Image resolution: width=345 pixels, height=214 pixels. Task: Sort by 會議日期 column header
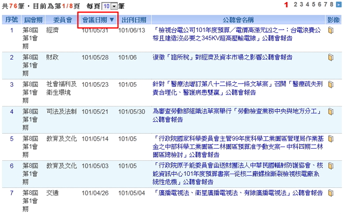tap(98, 20)
